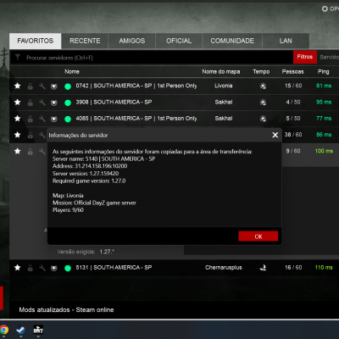Image resolution: width=339 pixels, height=339 pixels.
Task: Click green status dot of server 0742
Action: (68, 86)
